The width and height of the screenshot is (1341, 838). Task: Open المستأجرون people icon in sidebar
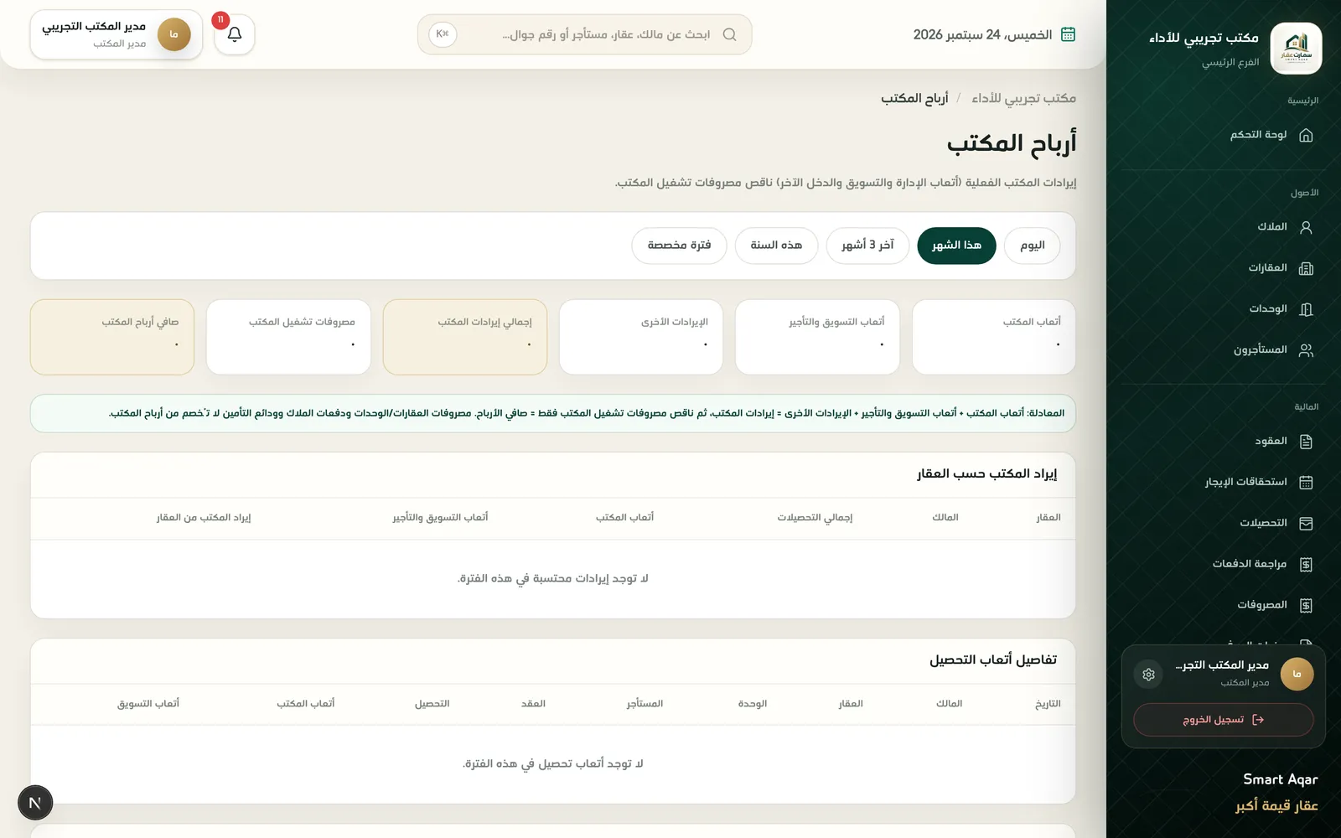[1306, 350]
